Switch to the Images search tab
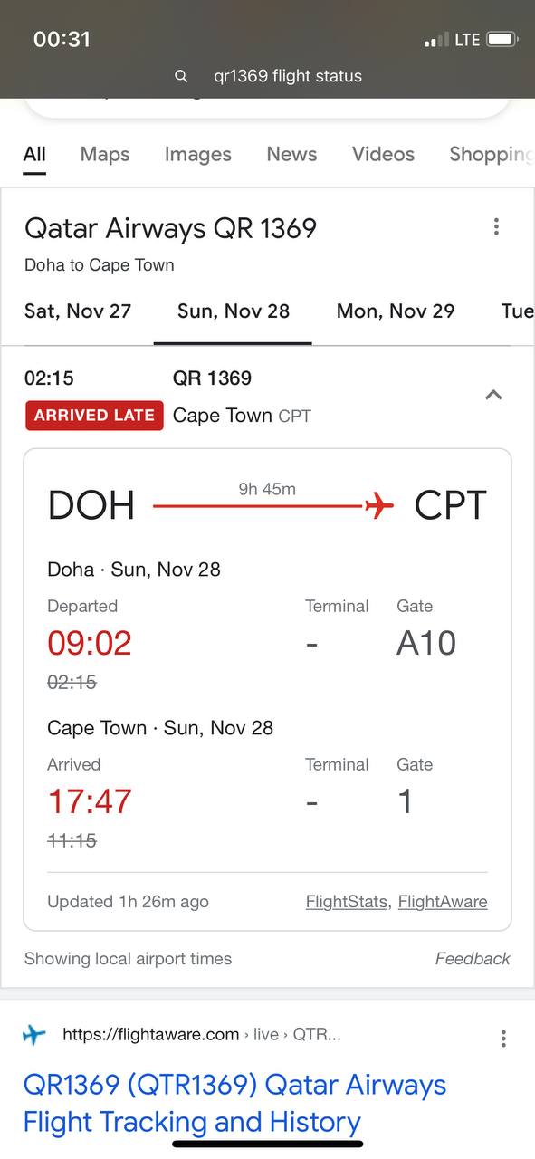The image size is (535, 1159). tap(198, 154)
